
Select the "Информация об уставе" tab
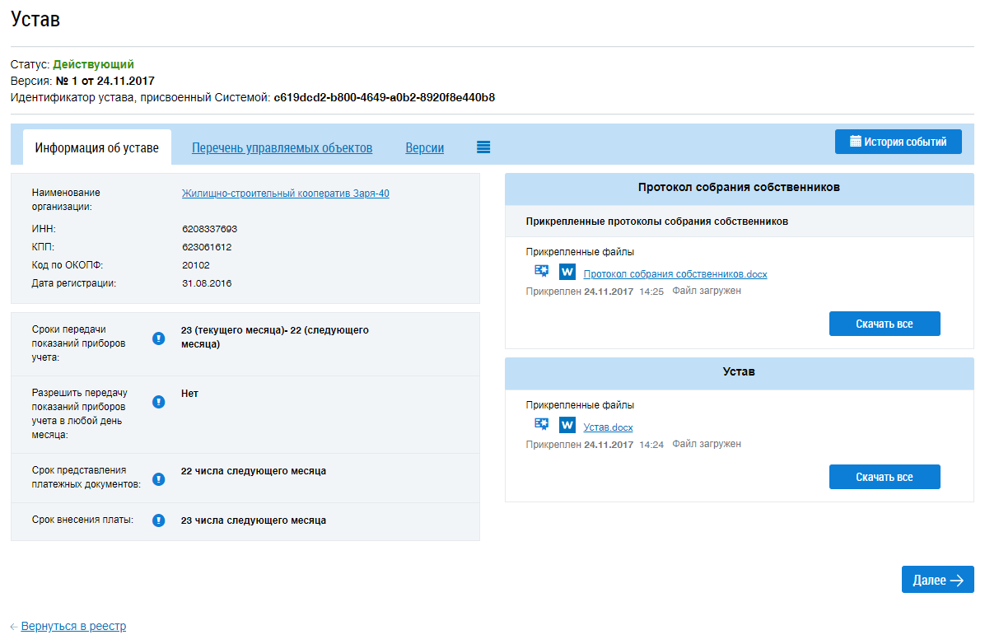click(x=97, y=148)
